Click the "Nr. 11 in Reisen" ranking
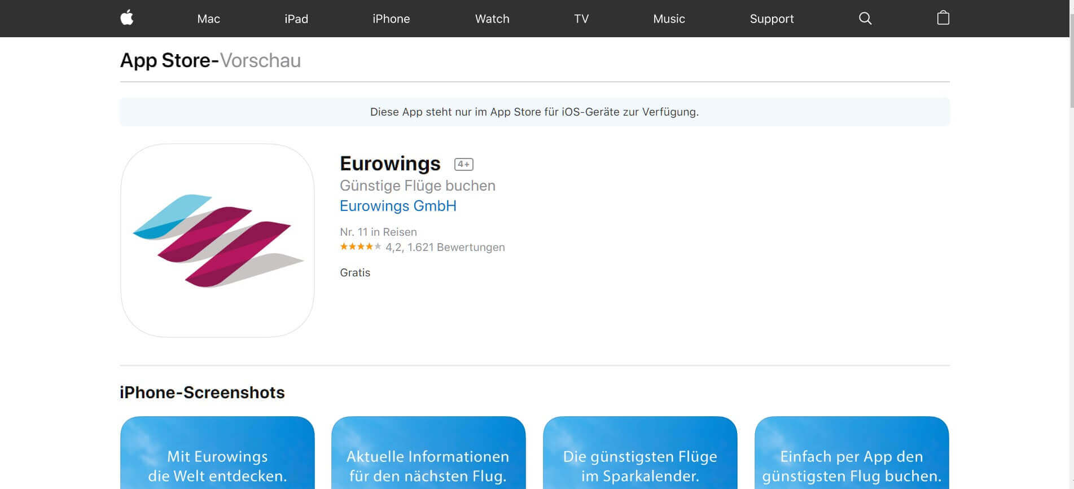 coord(378,232)
